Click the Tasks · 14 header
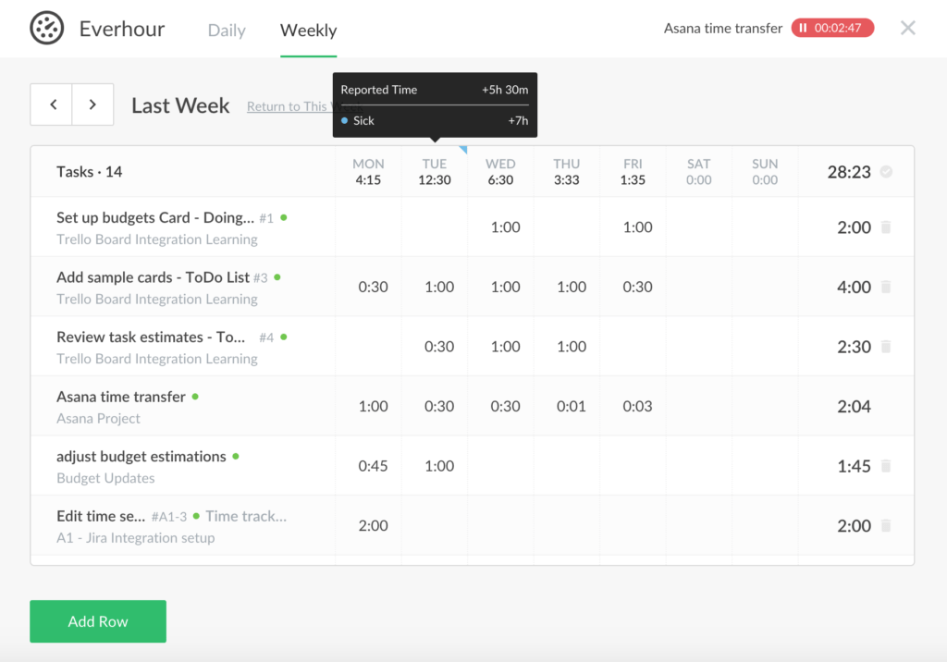Screen dimensions: 947x662 pyautogui.click(x=90, y=172)
